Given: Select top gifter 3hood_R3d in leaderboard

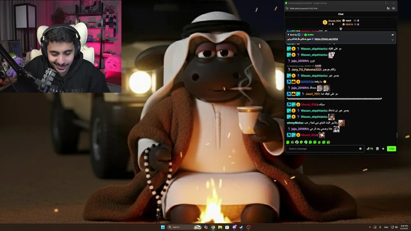Looking at the screenshot, I should point(334,21).
